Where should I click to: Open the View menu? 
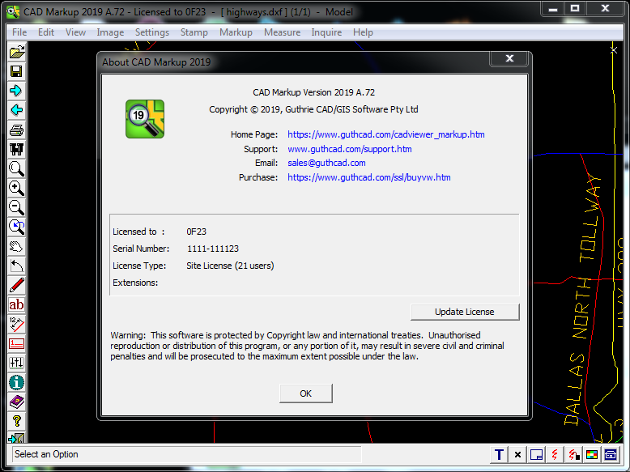[x=75, y=32]
